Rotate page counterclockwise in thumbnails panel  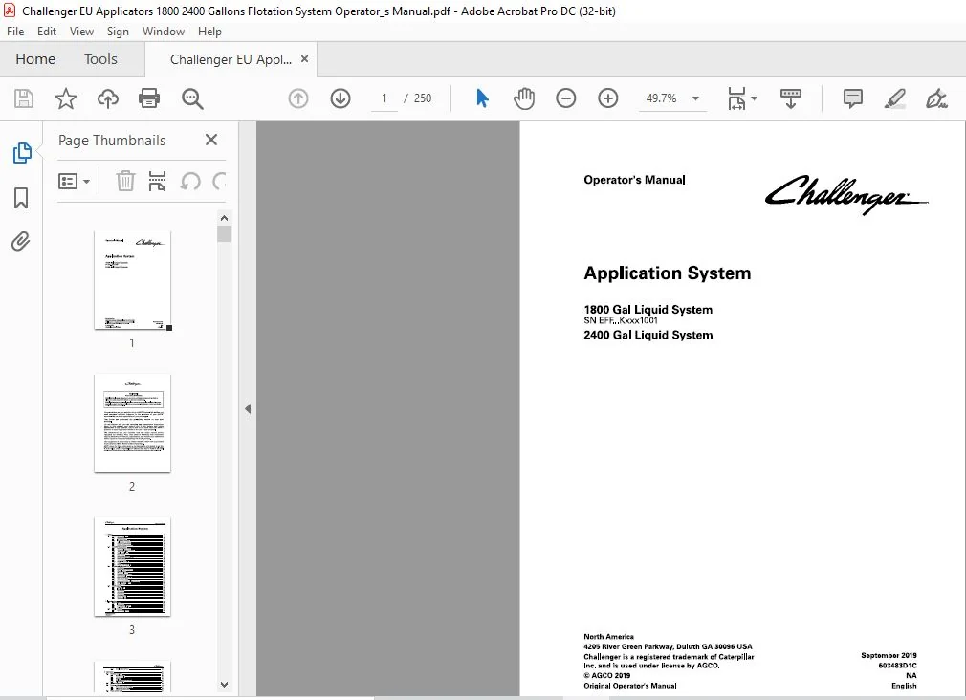190,181
